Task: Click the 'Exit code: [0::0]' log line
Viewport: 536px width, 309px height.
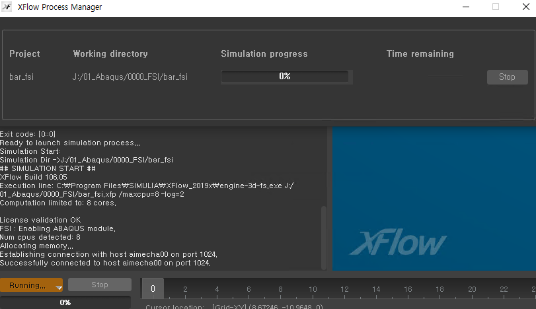Action: (28, 134)
